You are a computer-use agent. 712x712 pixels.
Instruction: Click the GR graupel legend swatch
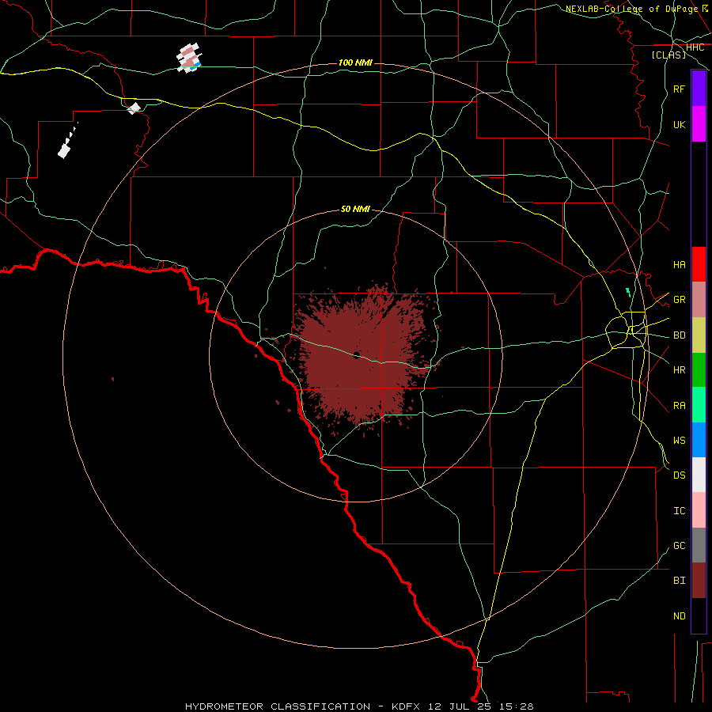pyautogui.click(x=699, y=299)
